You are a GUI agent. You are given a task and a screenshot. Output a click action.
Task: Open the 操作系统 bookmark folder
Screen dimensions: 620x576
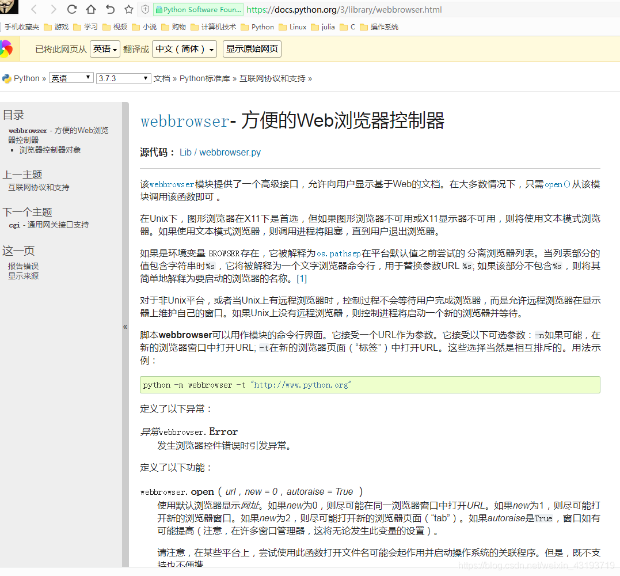[379, 27]
